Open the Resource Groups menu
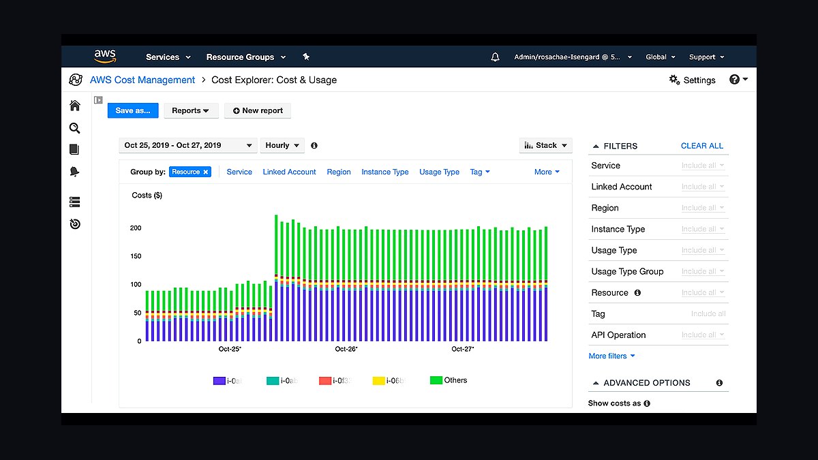 pos(246,57)
